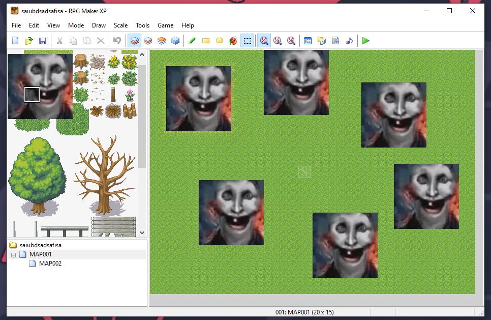
Task: Collapse the MAP001 tree node
Action: click(x=13, y=255)
